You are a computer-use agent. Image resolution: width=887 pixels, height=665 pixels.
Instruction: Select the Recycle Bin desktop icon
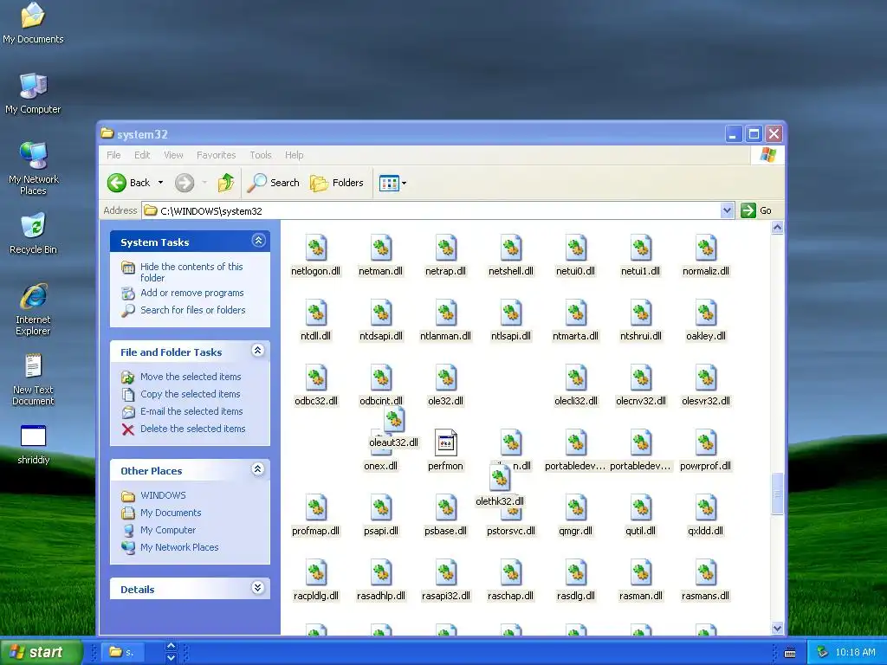[34, 234]
